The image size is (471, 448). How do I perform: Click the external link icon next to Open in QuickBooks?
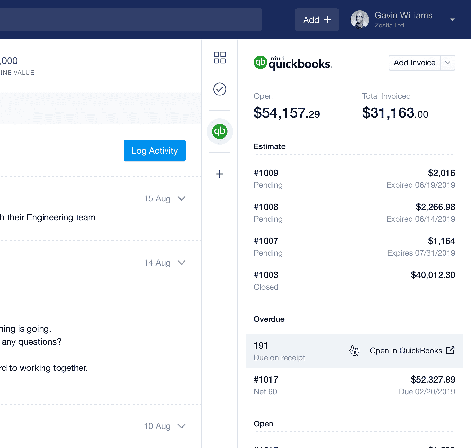[450, 350]
